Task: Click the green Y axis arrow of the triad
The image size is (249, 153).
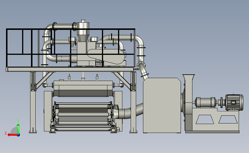Action: tap(18, 129)
